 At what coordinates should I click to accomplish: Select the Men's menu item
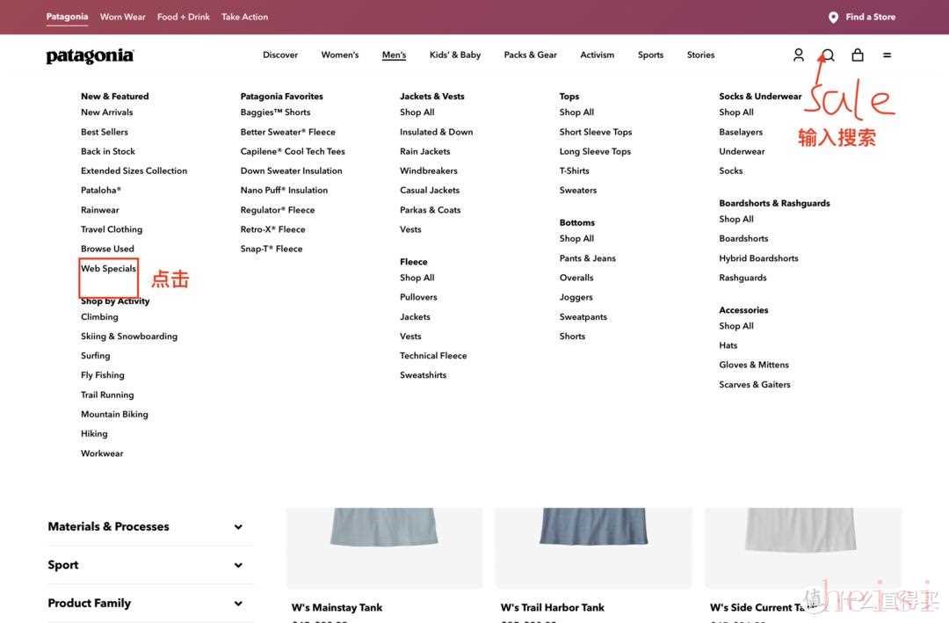pyautogui.click(x=394, y=54)
